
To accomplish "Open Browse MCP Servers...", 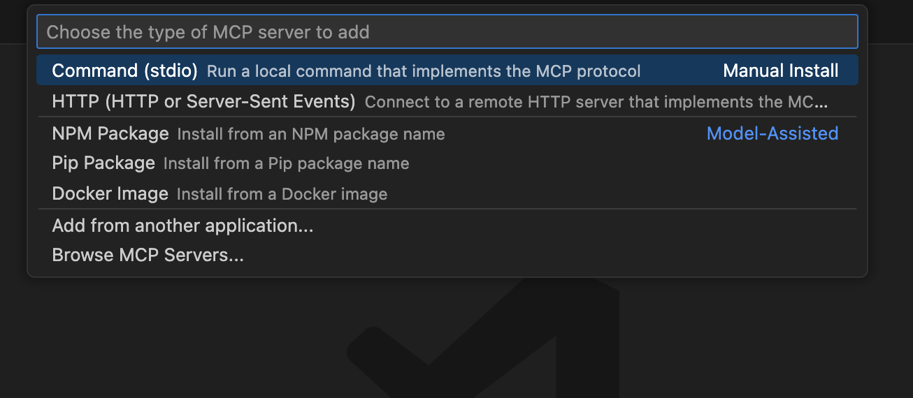I will point(148,255).
